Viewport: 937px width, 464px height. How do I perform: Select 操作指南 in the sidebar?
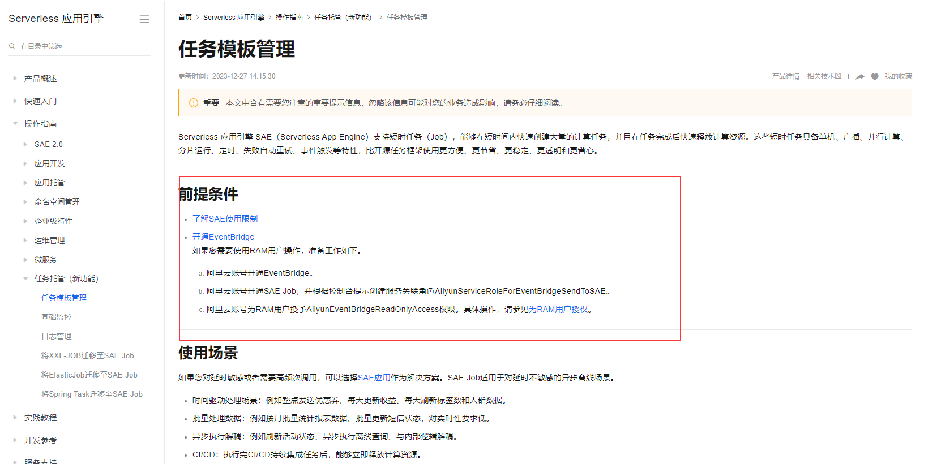tap(40, 124)
